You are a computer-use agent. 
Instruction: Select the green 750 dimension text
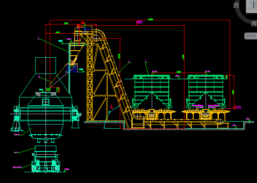coord(58,90)
